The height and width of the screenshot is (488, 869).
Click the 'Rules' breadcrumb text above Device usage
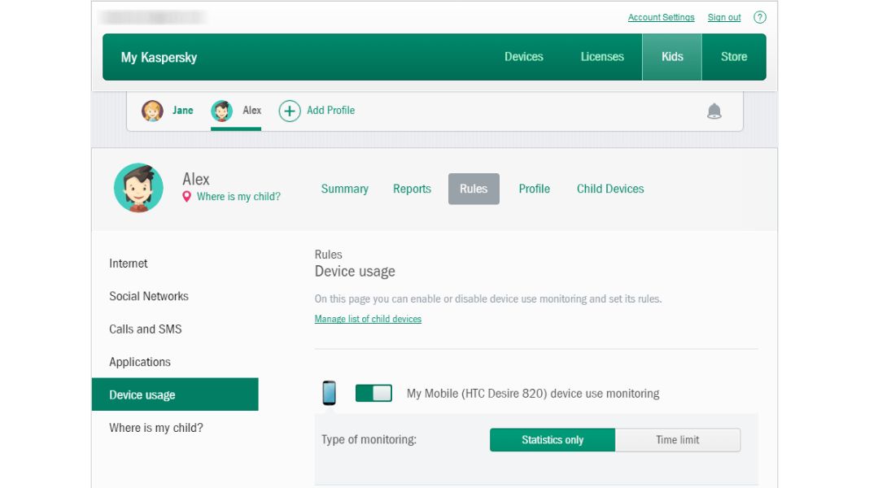[329, 255]
